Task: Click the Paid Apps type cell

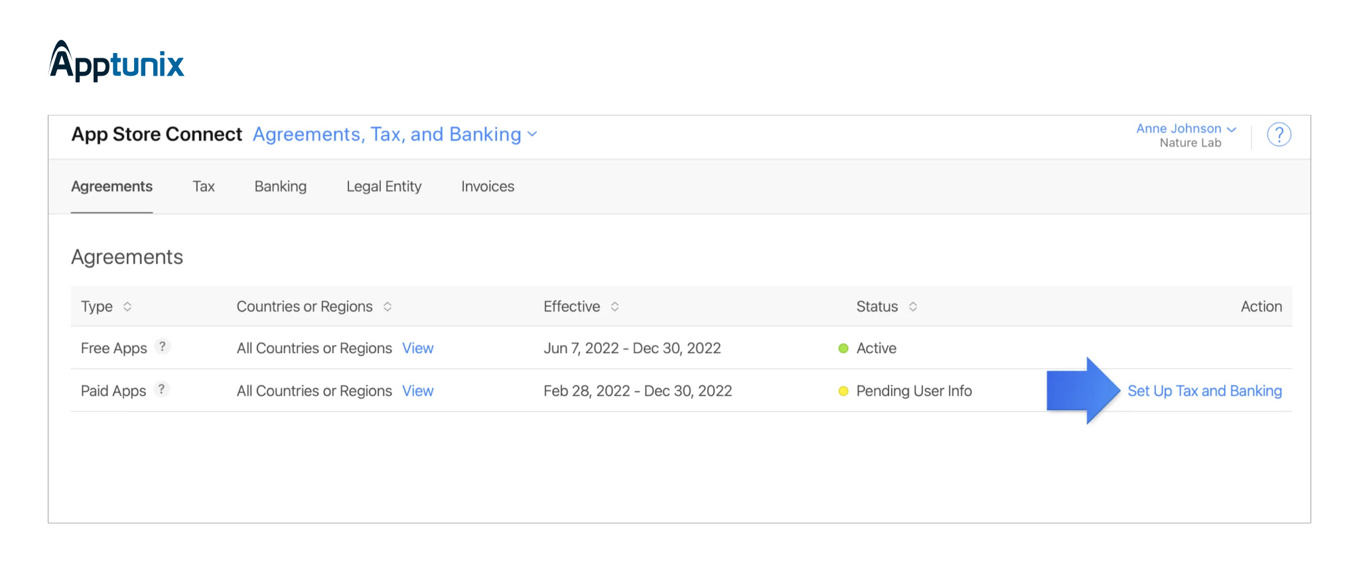Action: click(113, 391)
